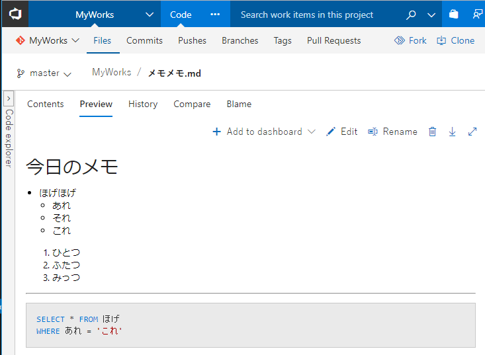
Task: Open the Commits page
Action: 144,40
